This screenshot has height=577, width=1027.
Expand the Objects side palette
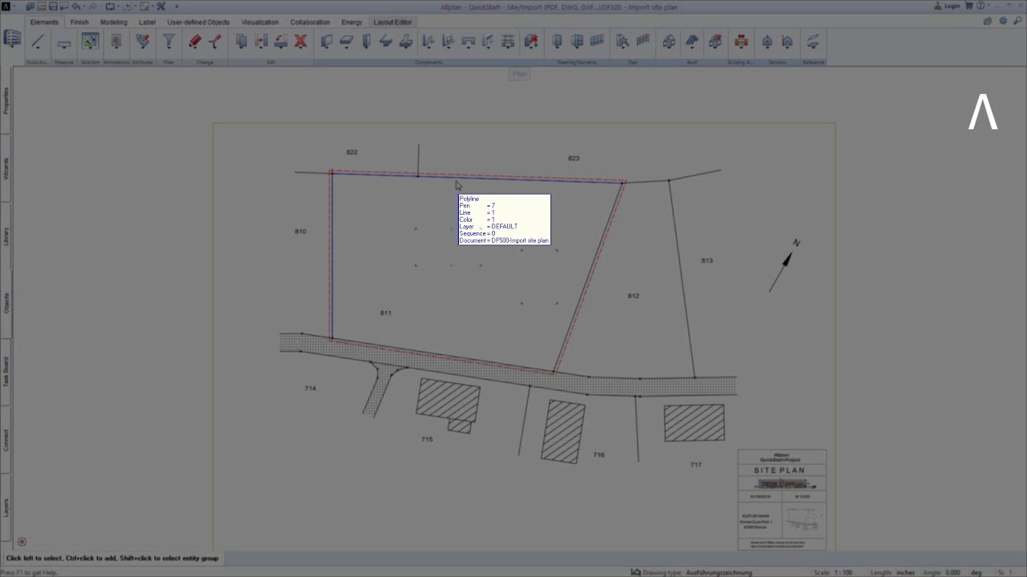tap(6, 303)
